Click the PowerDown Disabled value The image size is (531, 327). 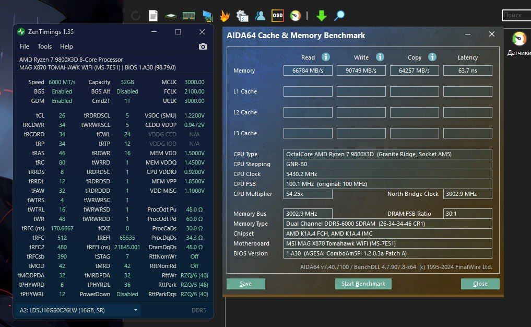(127, 294)
